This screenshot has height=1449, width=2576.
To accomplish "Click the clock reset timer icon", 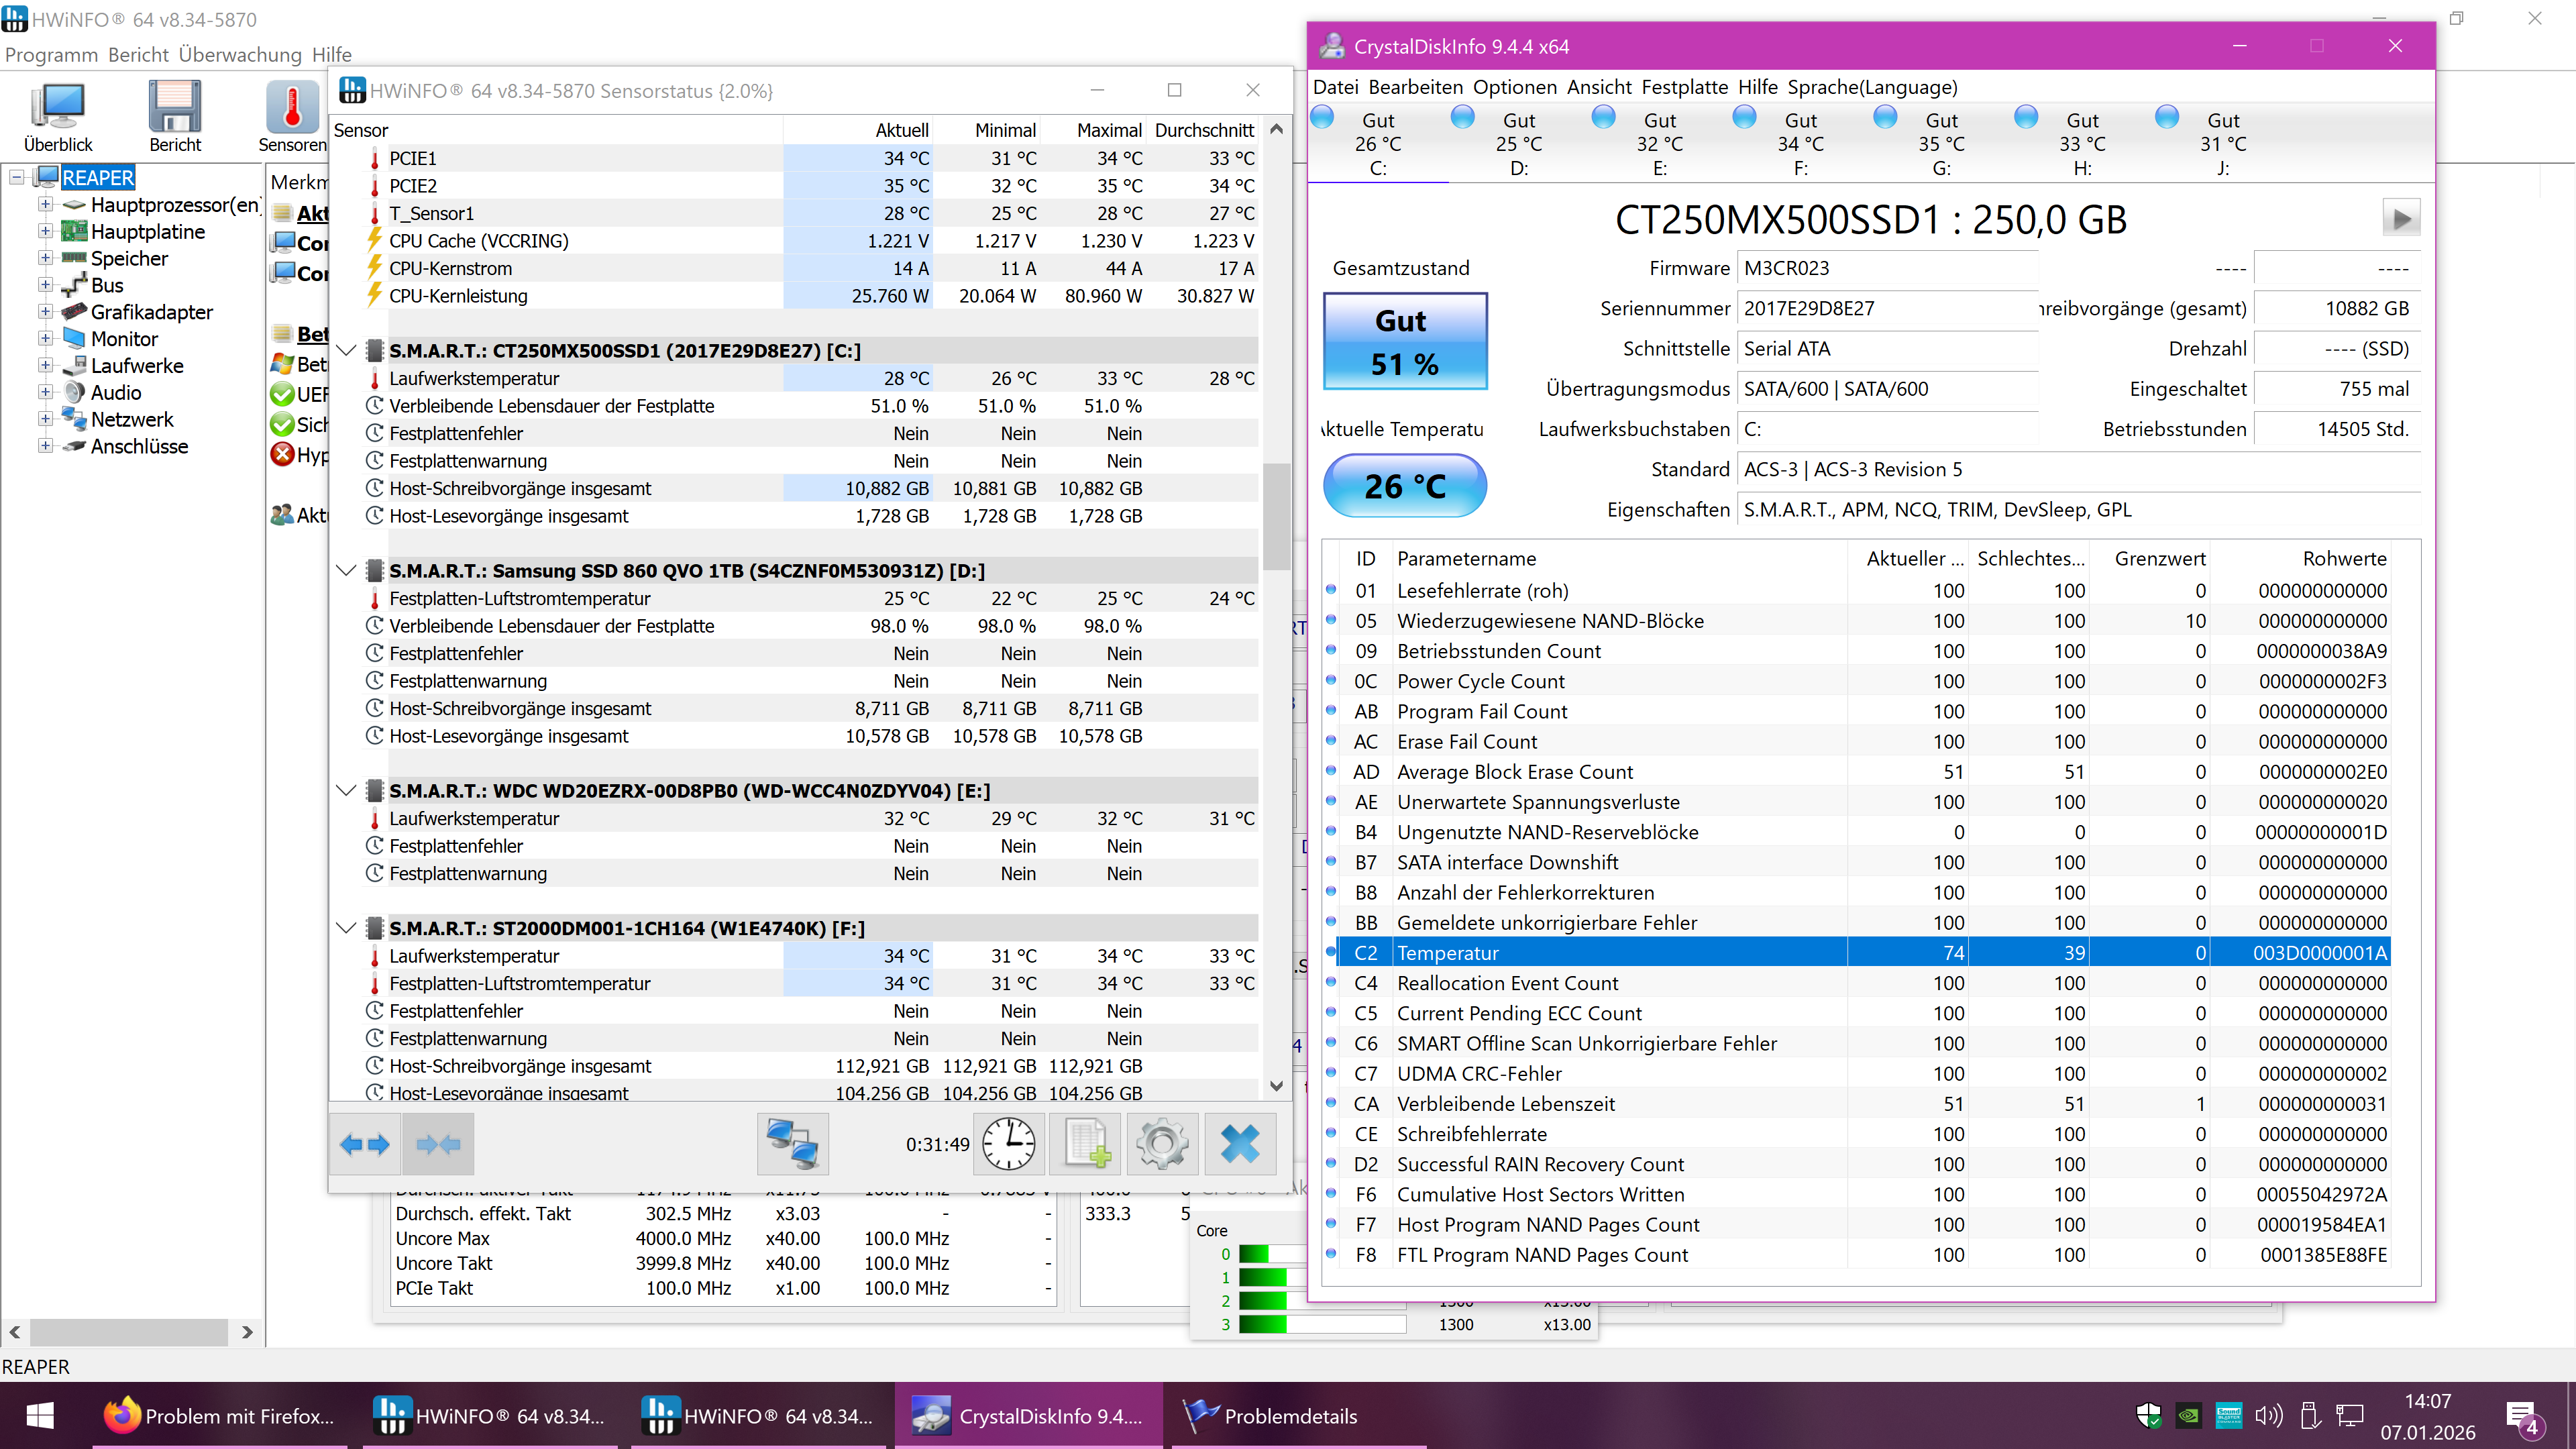I will pyautogui.click(x=1008, y=1144).
